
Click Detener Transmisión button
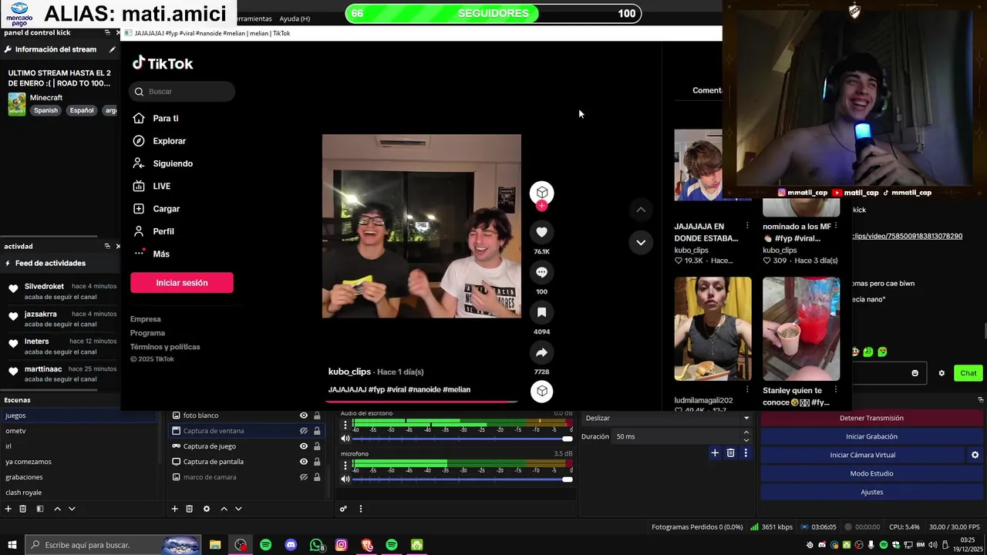(x=871, y=418)
